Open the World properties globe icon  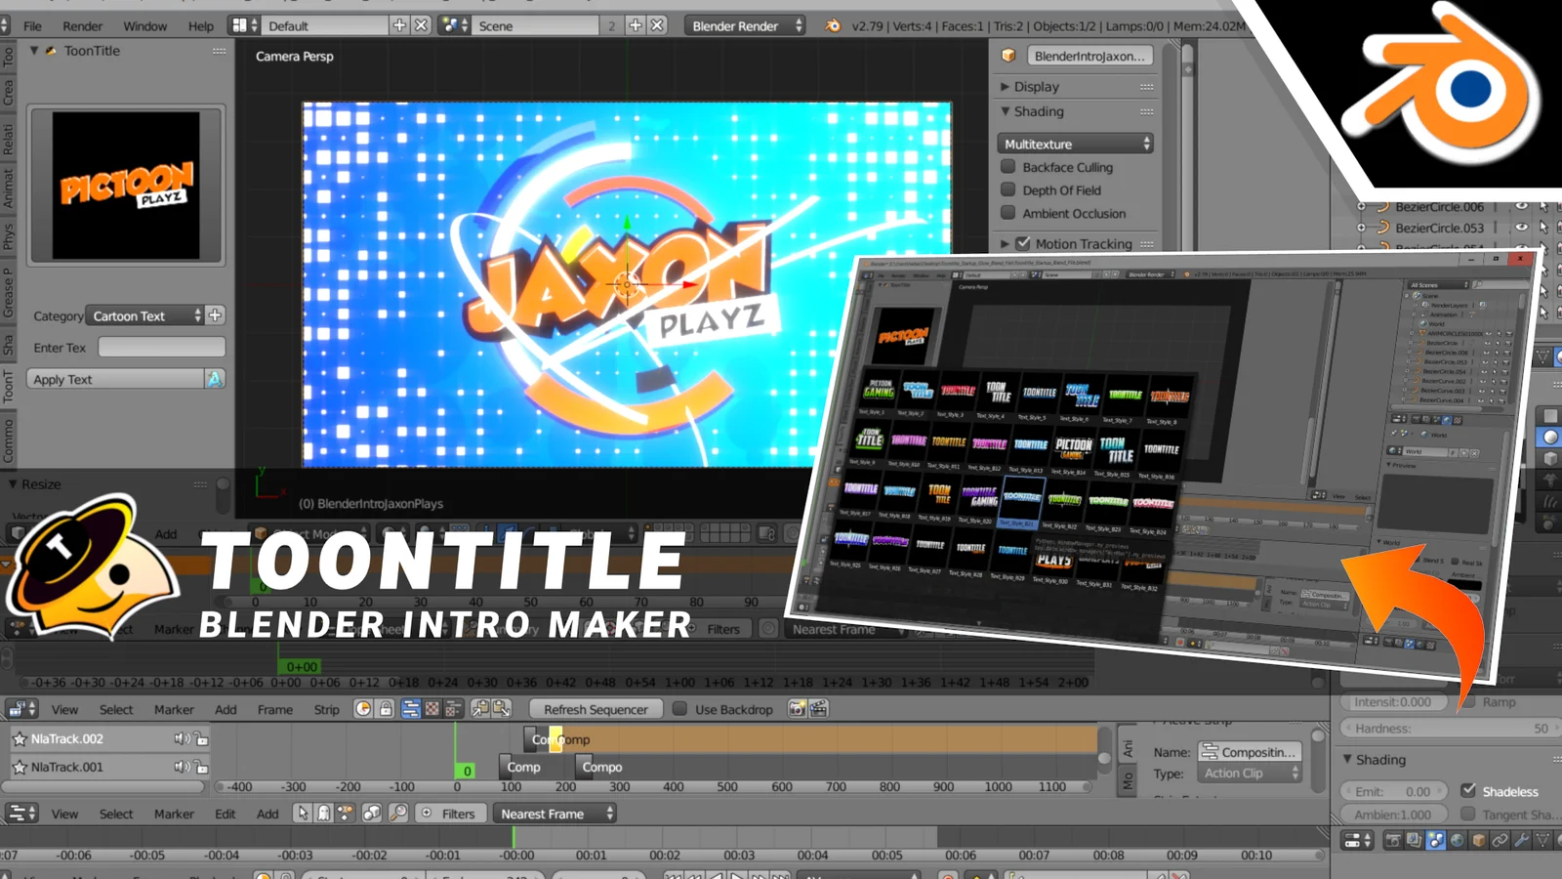coord(1457,840)
